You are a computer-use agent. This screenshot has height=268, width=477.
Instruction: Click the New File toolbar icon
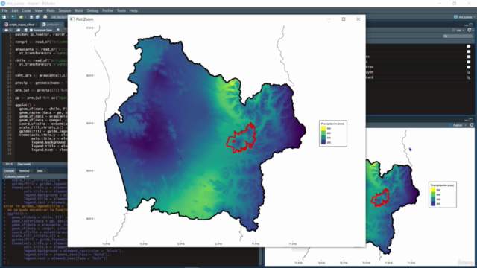[4, 17]
